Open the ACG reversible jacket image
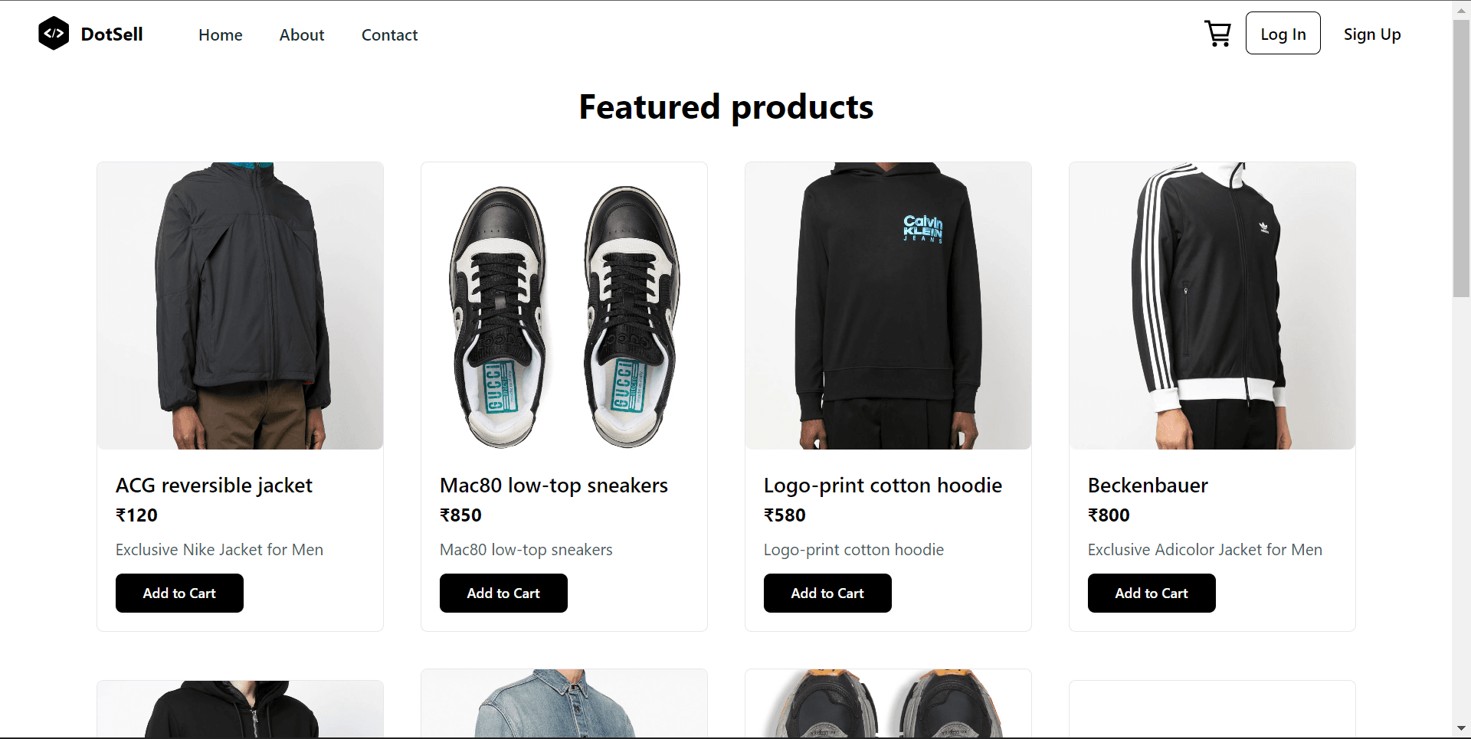1471x739 pixels. point(240,306)
